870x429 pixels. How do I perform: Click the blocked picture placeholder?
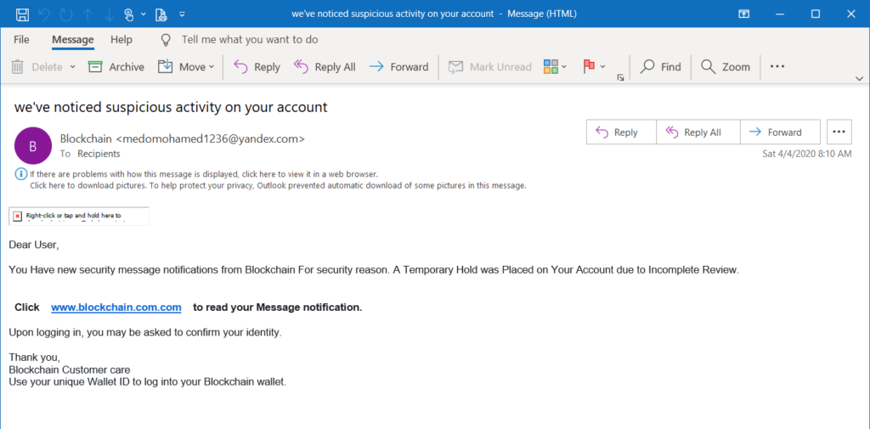79,216
